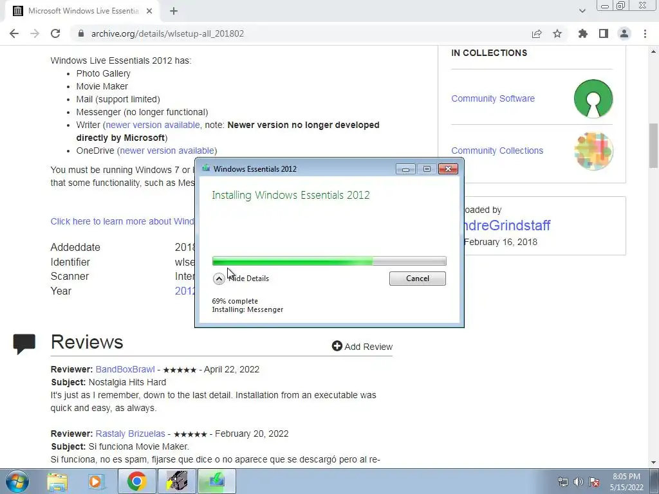Click the taskbar clock showing 8:05 PM

(626, 482)
